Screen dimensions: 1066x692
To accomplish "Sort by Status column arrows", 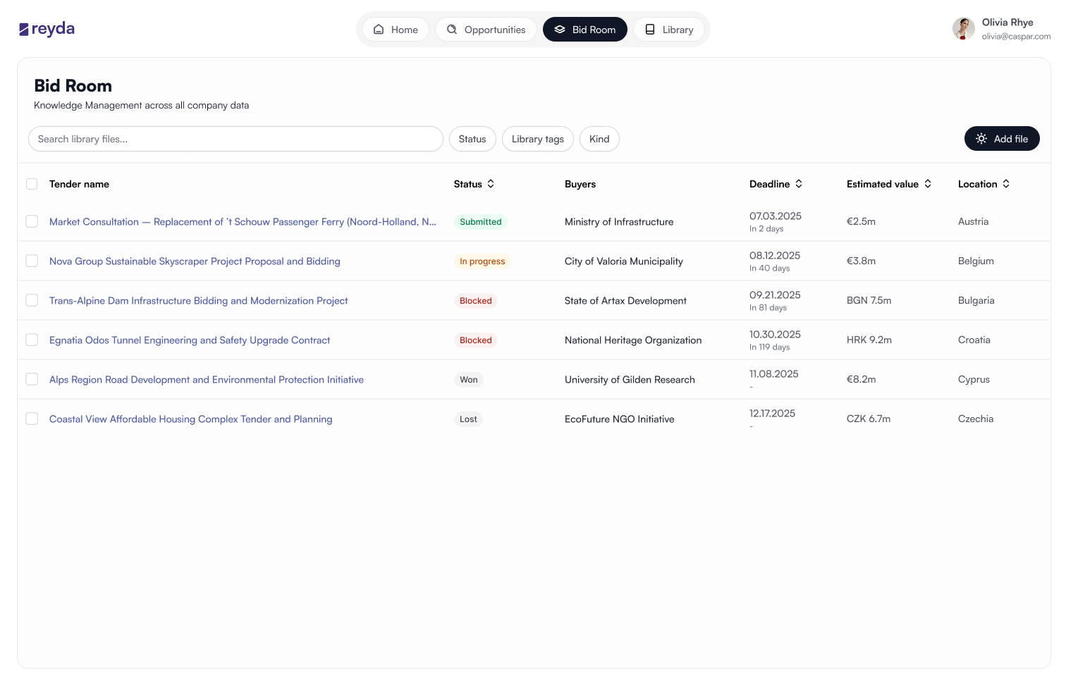I will click(491, 184).
